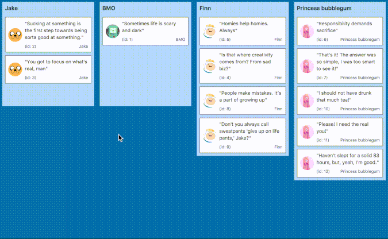This screenshot has width=388, height=239.
Task: Click Princess bubblegum avatar on 'drunk that much tea' card
Action: (307, 101)
